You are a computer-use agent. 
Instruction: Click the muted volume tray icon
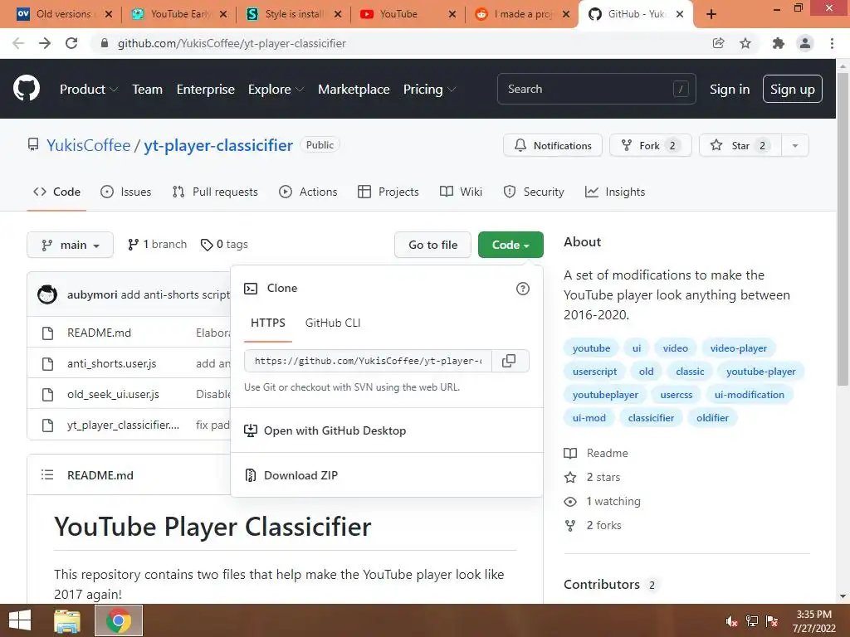click(x=732, y=621)
